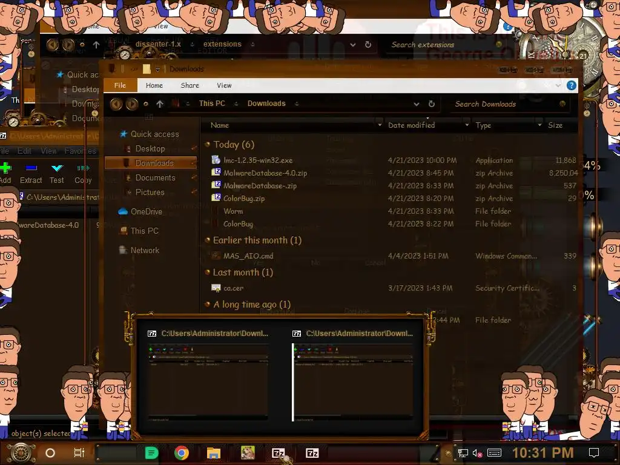Open File Explorer from taskbar
The width and height of the screenshot is (620, 465).
tap(214, 453)
